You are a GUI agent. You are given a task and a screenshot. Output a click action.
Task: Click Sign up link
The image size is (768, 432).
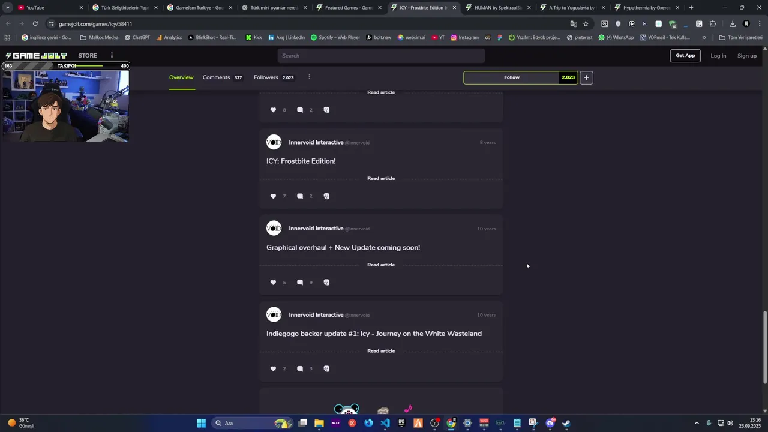(747, 56)
